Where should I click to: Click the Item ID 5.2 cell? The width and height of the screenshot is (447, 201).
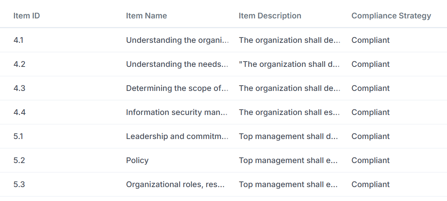click(19, 160)
